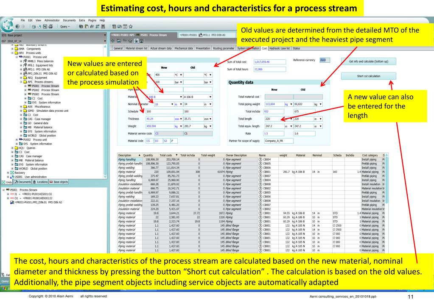Sort table by Total costs column header
This screenshot has width=434, height=300.
pyautogui.click(x=169, y=156)
